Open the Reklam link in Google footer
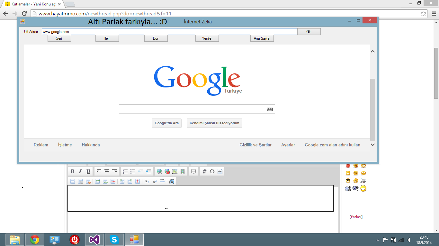The height and width of the screenshot is (246, 439). coord(41,145)
